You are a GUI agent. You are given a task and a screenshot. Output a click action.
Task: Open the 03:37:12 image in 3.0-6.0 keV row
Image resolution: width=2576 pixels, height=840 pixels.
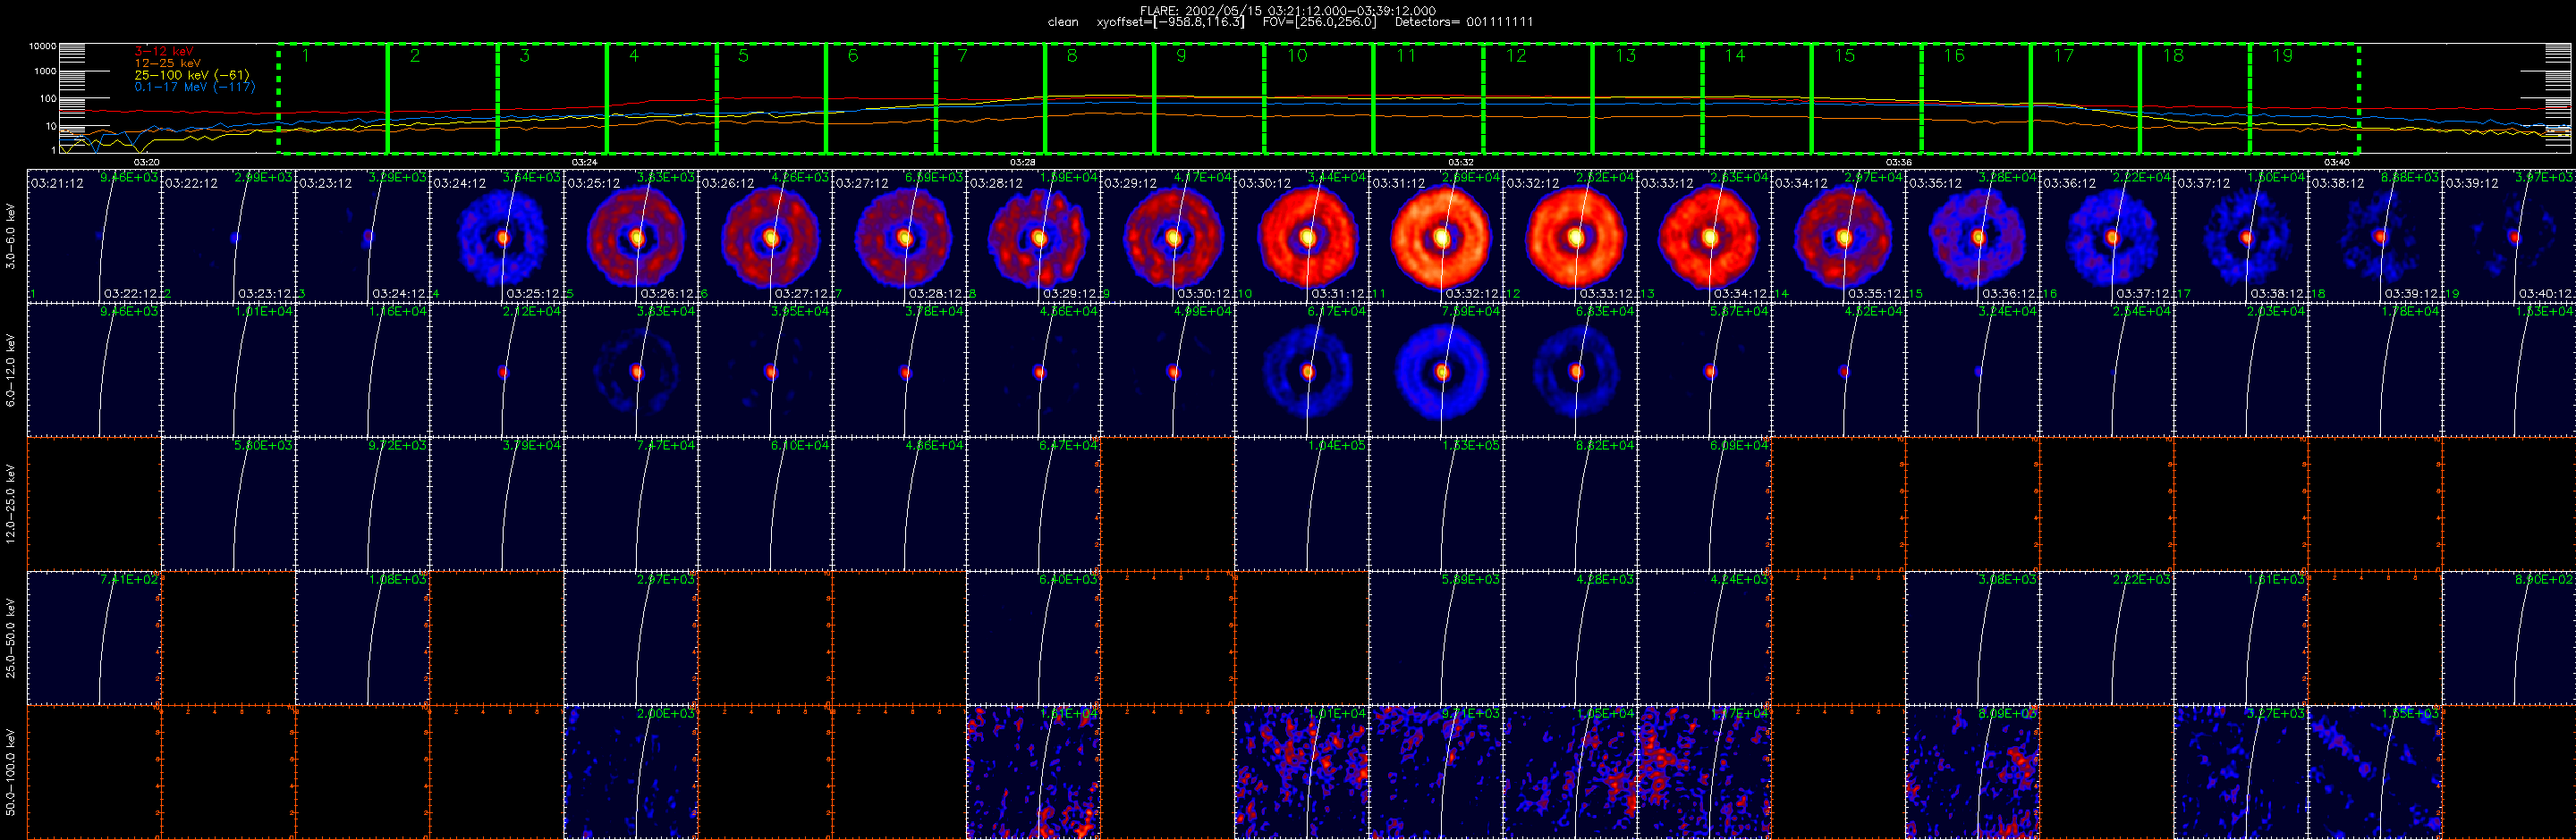2241,236
